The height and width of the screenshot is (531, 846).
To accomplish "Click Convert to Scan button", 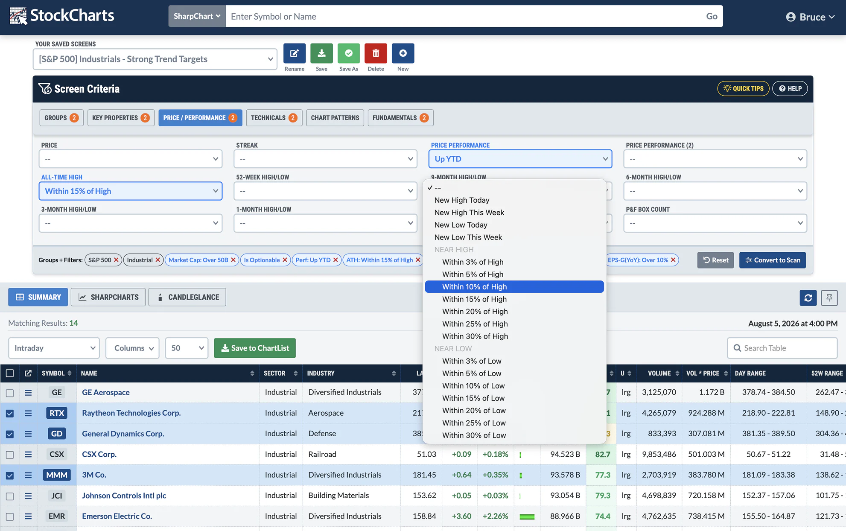I will pyautogui.click(x=773, y=260).
